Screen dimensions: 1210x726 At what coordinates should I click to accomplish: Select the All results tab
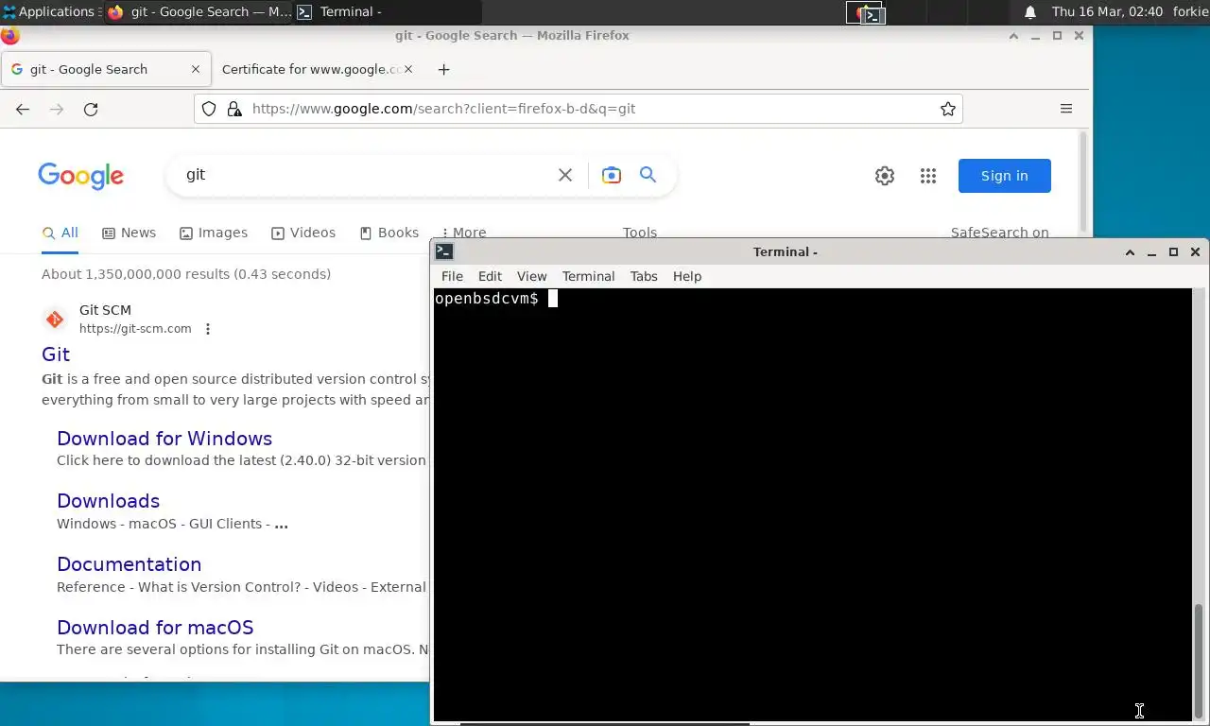(x=60, y=233)
